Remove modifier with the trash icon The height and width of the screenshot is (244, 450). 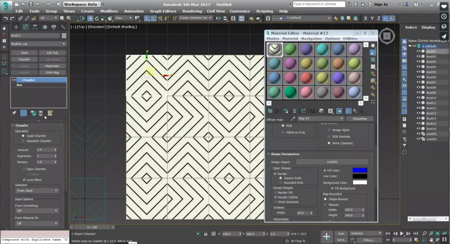[x=41, y=113]
